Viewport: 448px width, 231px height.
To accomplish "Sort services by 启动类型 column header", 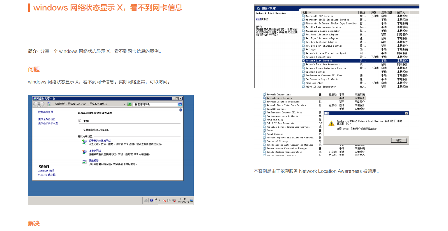I will tap(388, 12).
